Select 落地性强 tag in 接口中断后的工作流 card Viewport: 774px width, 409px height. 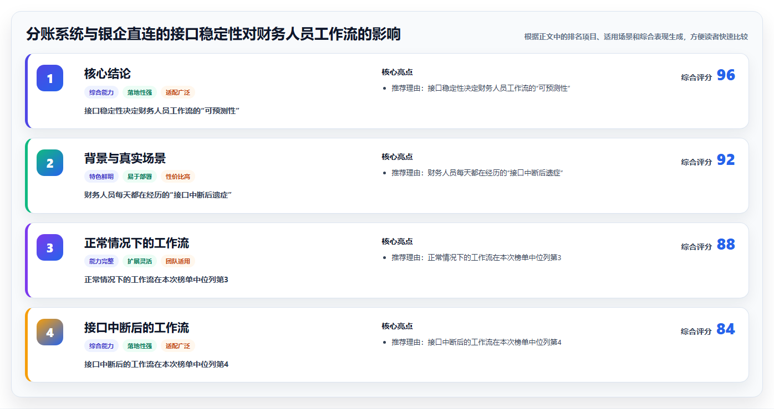[x=140, y=346]
